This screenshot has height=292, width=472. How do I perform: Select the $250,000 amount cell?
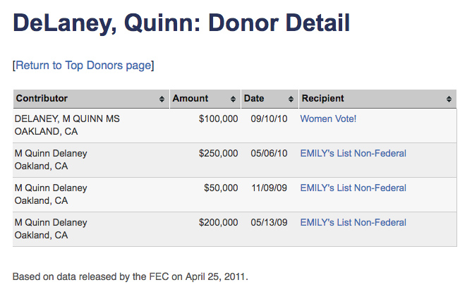219,154
